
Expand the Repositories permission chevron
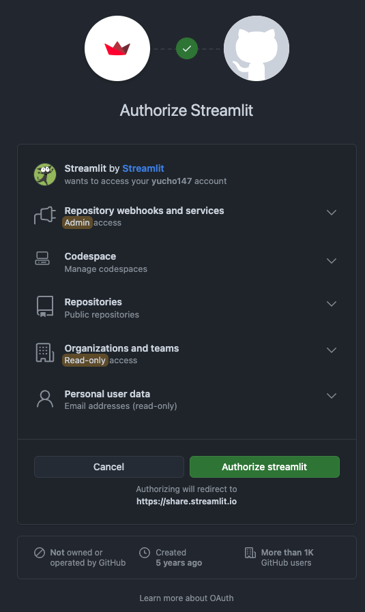(x=332, y=304)
